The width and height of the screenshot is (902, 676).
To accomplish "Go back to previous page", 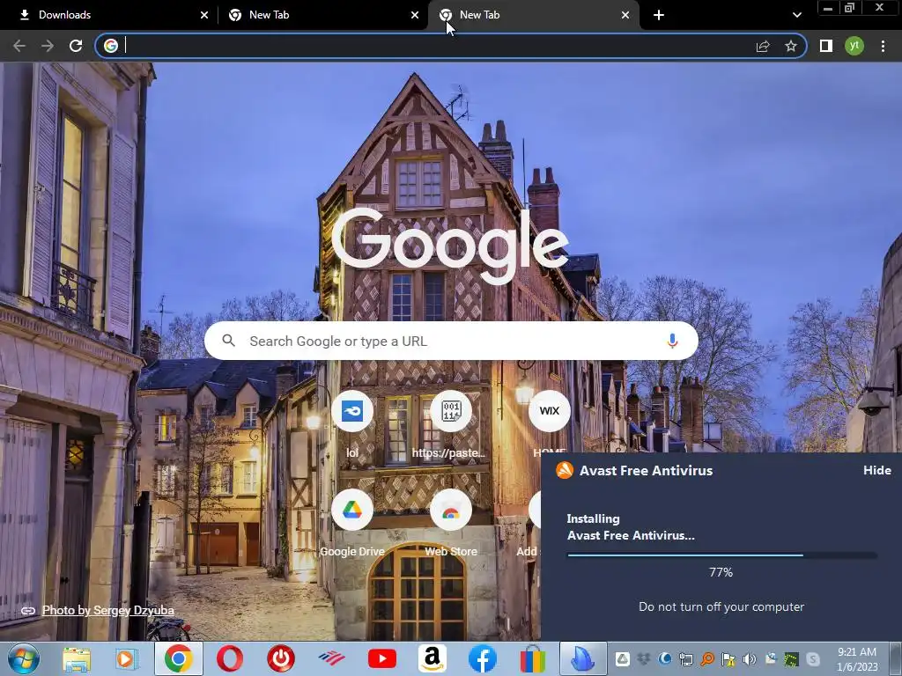I will tap(19, 46).
